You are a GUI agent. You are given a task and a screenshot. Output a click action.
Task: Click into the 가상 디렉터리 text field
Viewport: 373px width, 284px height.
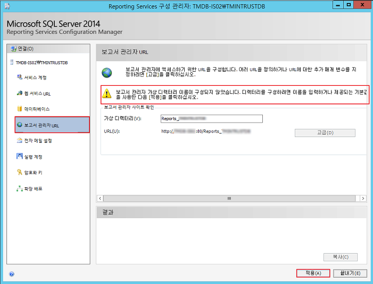coord(212,118)
